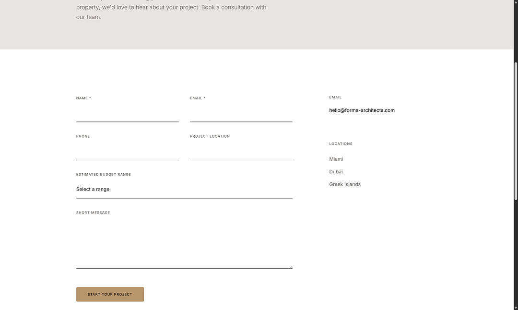This screenshot has width=518, height=310.
Task: Click the PHONE field label
Action: pos(83,136)
